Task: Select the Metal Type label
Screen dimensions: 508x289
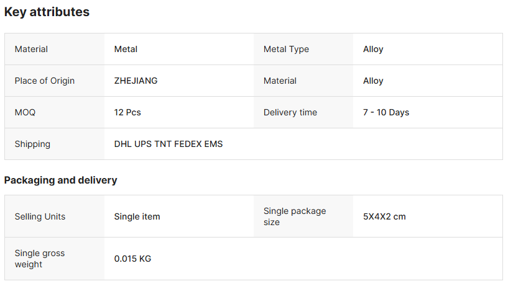Action: [286, 49]
